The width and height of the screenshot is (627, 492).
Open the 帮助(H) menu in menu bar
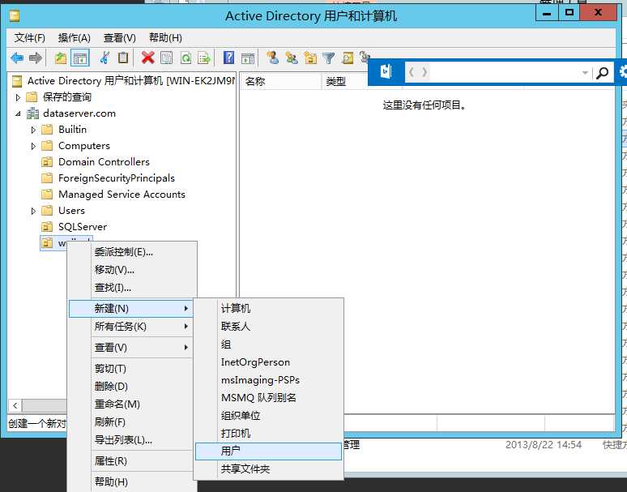coord(165,38)
